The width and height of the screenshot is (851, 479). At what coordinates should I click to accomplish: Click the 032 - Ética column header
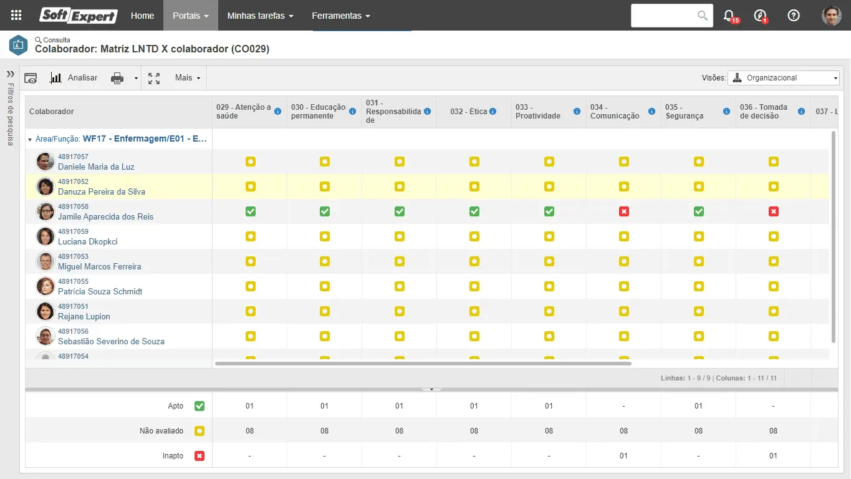click(474, 112)
